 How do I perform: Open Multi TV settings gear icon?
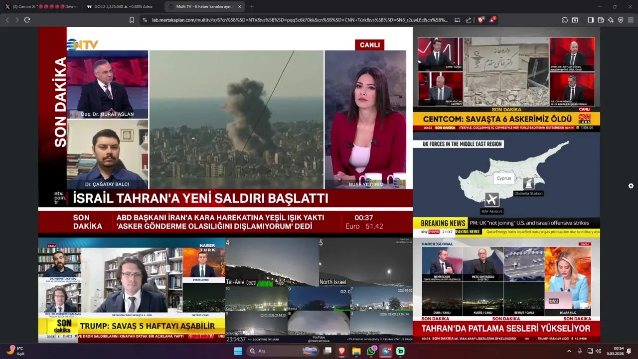click(x=631, y=185)
